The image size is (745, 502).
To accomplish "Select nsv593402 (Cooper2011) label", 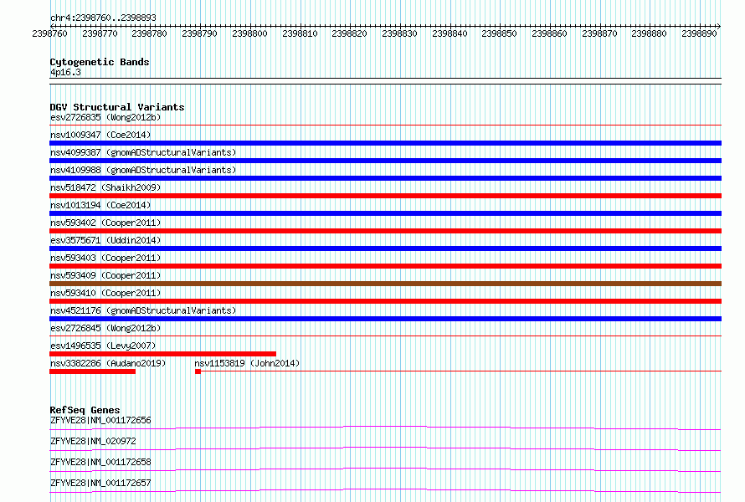I will pyautogui.click(x=105, y=223).
